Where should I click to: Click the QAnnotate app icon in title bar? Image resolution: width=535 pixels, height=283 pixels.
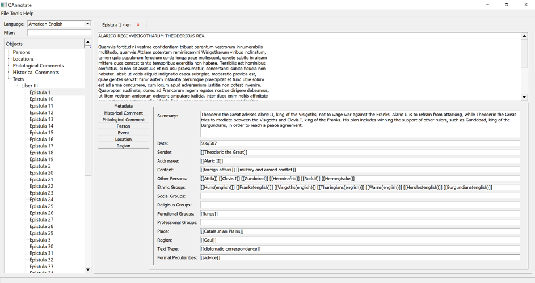4,5
